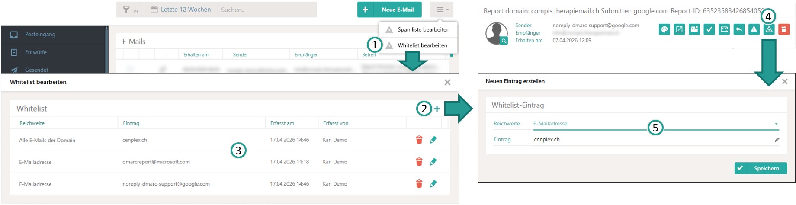This screenshot has width=796, height=205.
Task: Click the color palette icon in email toolbar
Action: click(x=664, y=29)
